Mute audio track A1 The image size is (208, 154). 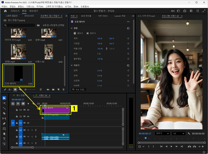(28, 130)
